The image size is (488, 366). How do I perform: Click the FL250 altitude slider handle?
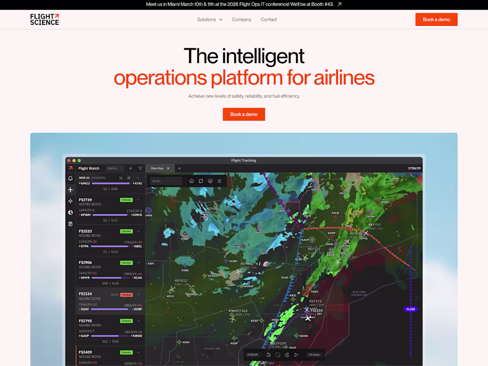pyautogui.click(x=410, y=309)
